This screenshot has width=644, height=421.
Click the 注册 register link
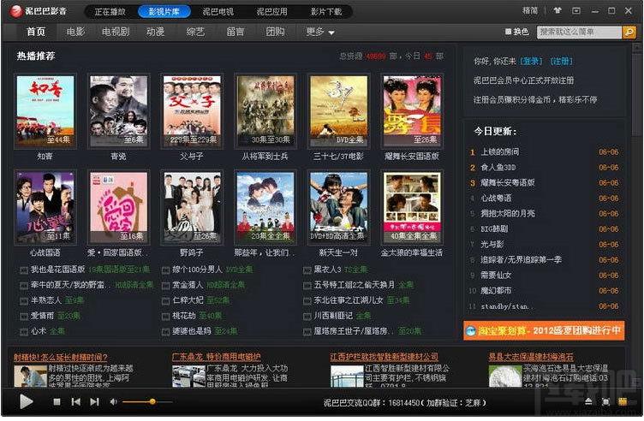tap(562, 61)
